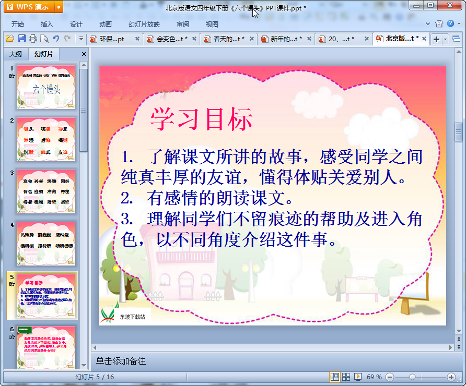Click the plus icon for new document tab
The height and width of the screenshot is (386, 466).
[x=436, y=39]
